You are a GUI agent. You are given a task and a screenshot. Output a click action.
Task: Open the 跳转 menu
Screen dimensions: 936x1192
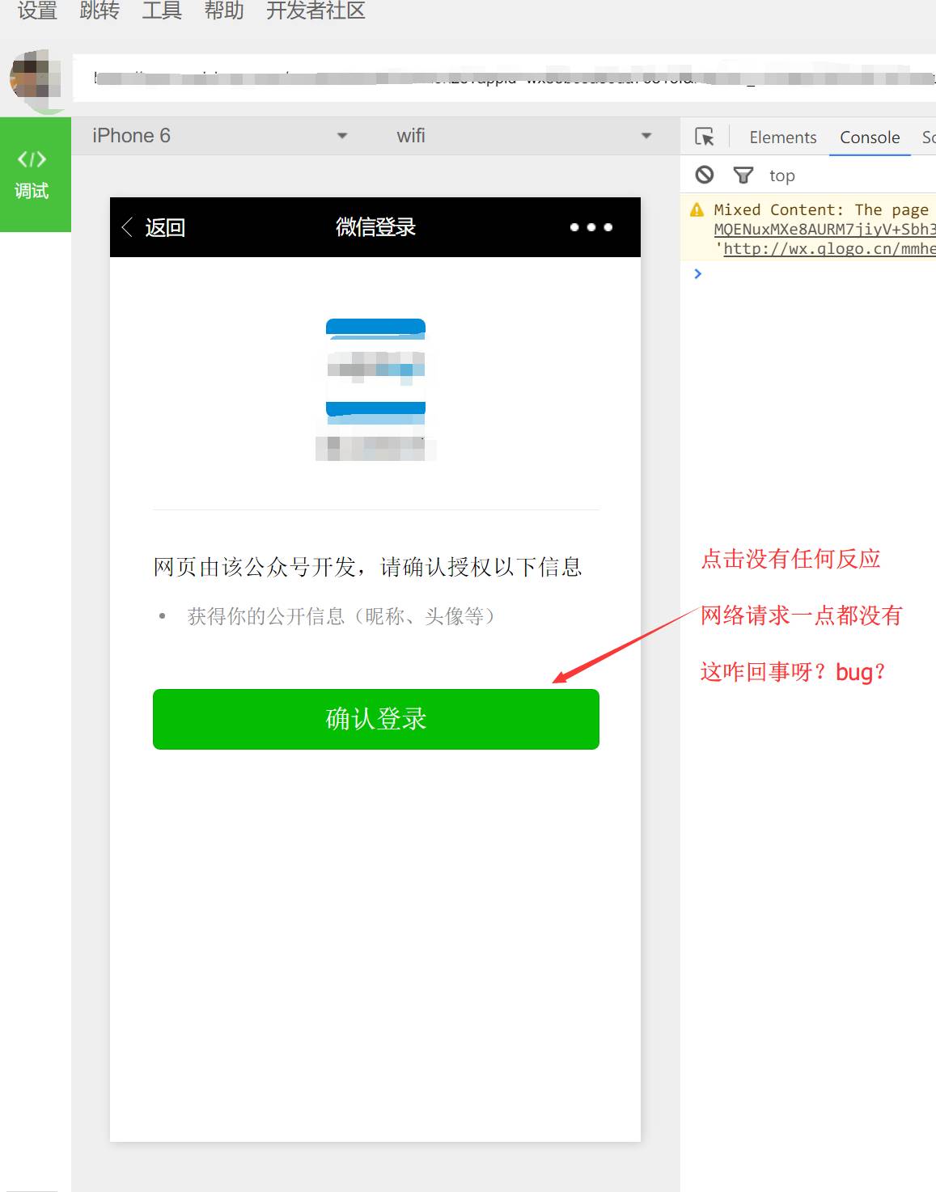100,11
